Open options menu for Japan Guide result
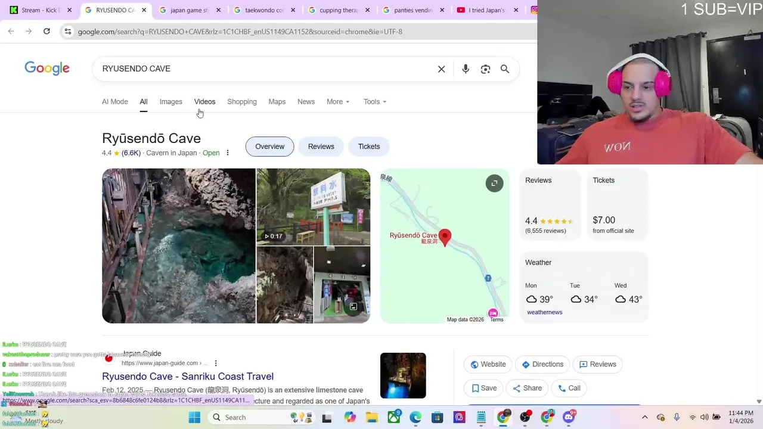 click(x=216, y=363)
